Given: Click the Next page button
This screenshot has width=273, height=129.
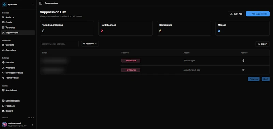Looking at the screenshot, I should point(265,79).
